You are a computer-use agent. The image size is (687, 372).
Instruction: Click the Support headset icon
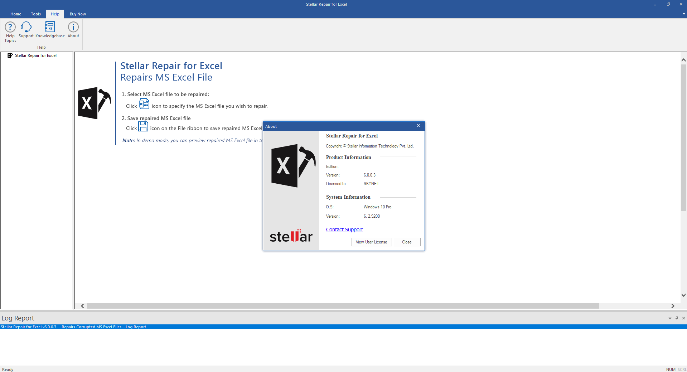coord(26,27)
